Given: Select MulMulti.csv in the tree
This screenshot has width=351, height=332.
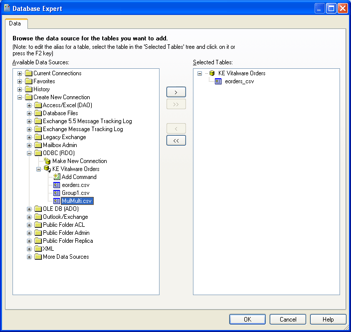Looking at the screenshot, I should click(x=77, y=201).
